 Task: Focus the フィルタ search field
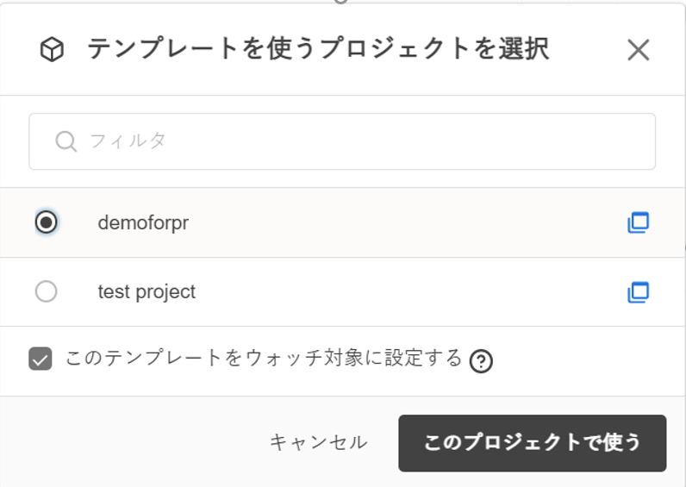(362, 141)
